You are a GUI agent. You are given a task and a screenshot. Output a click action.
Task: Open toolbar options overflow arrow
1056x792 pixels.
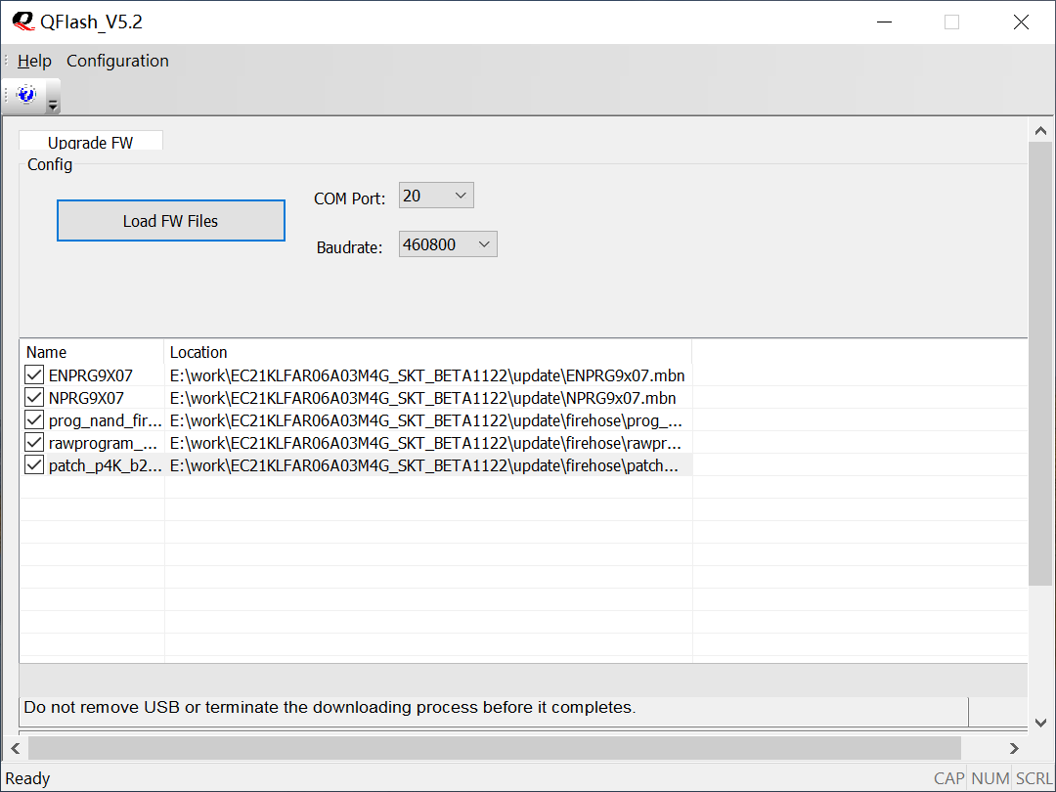[x=53, y=105]
